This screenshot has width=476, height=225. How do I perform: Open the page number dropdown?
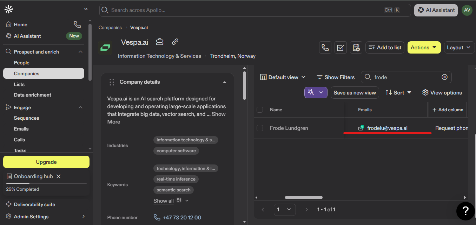point(285,210)
